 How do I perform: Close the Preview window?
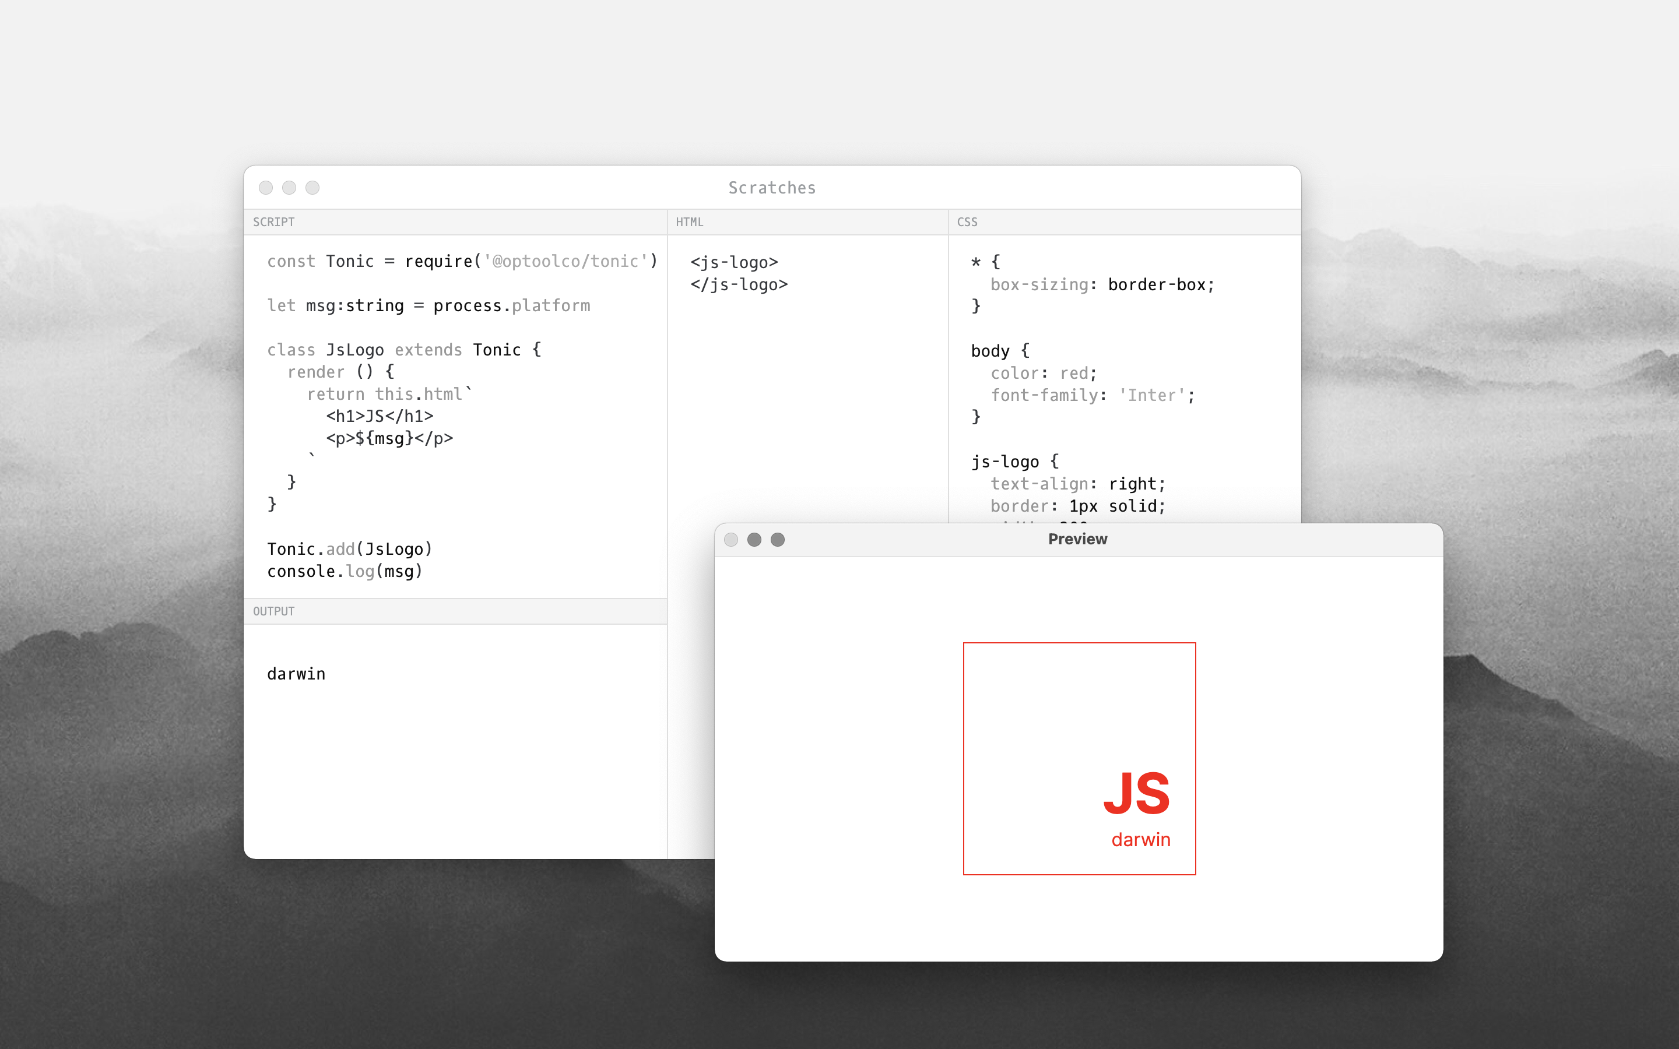pyautogui.click(x=730, y=540)
